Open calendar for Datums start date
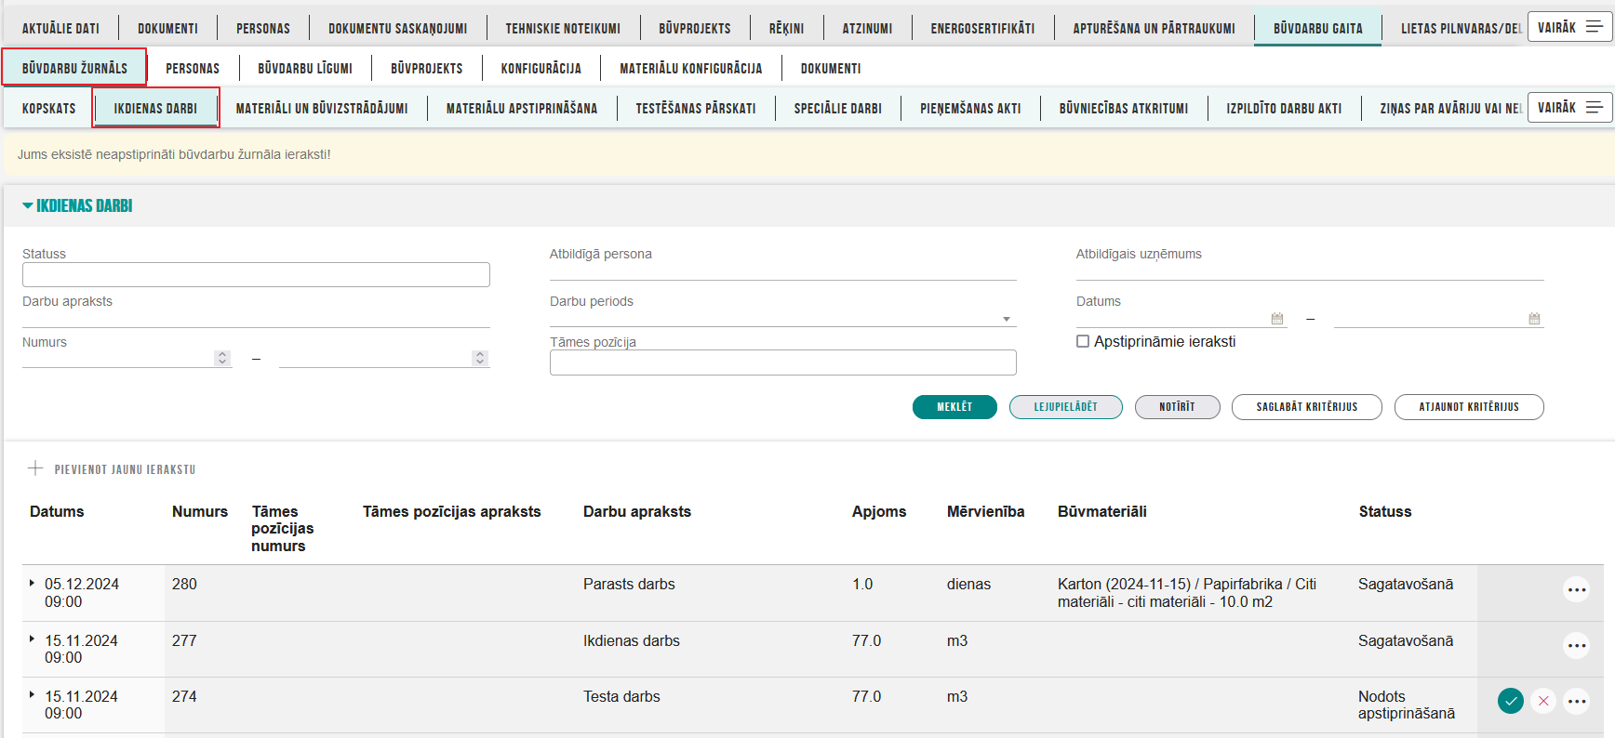This screenshot has height=738, width=1615. click(1277, 319)
